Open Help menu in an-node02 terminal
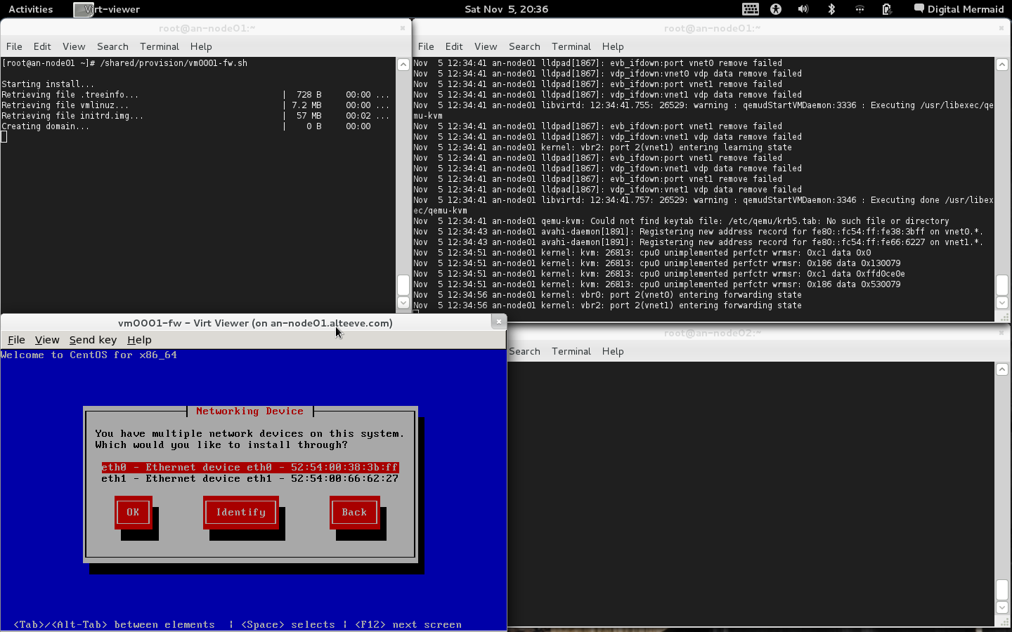The width and height of the screenshot is (1012, 632). pyautogui.click(x=613, y=351)
